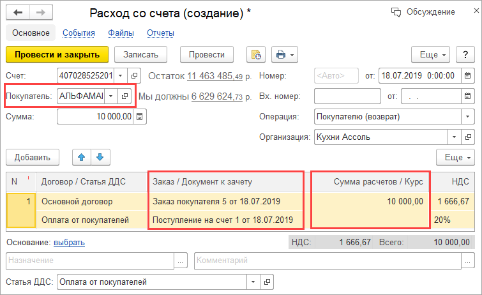
Task: Open the Остаток 11 463 485,49 balance link
Action: coord(215,76)
